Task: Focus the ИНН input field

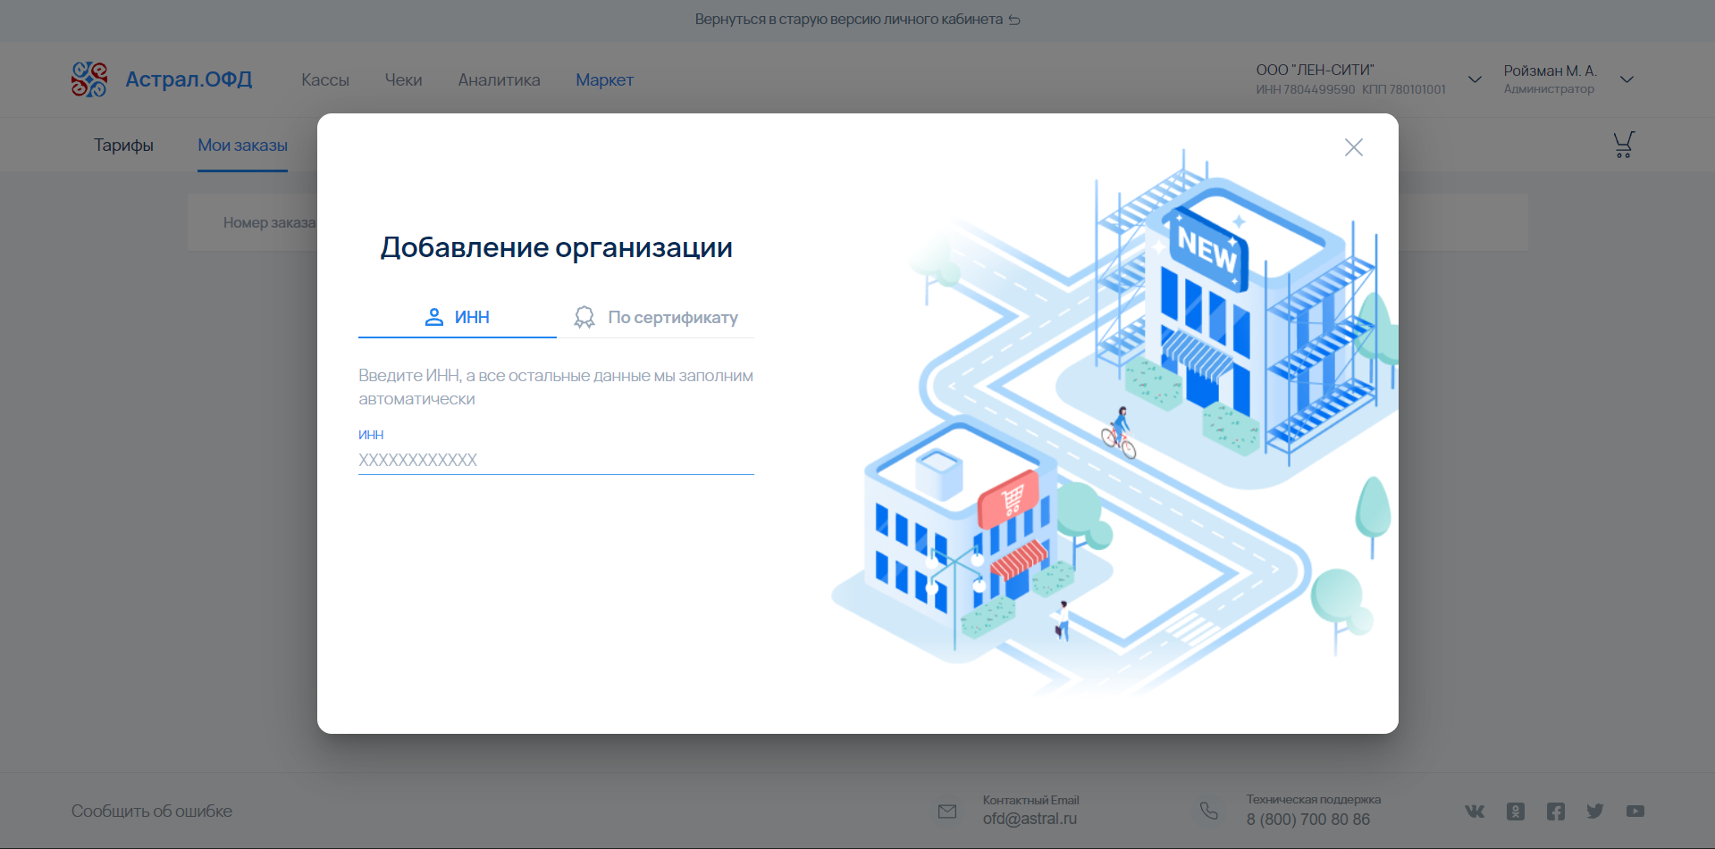Action: point(556,460)
